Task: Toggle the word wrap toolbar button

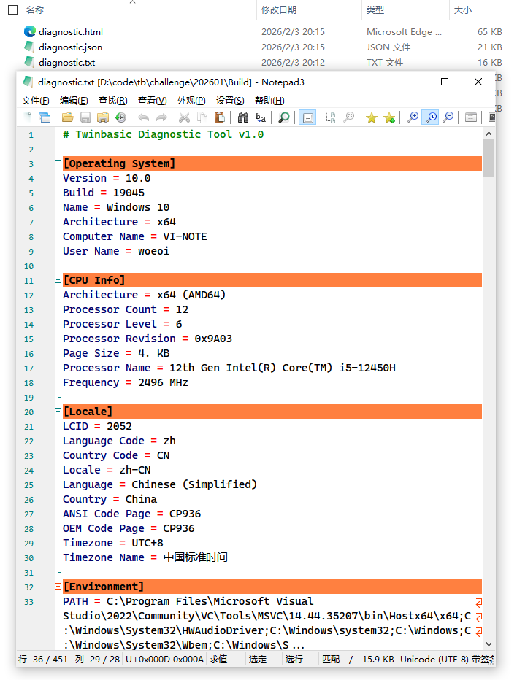Action: (x=307, y=117)
